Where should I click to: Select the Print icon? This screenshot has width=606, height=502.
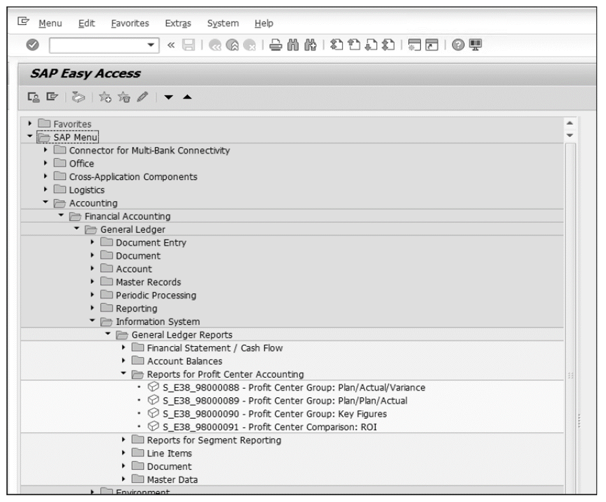275,45
